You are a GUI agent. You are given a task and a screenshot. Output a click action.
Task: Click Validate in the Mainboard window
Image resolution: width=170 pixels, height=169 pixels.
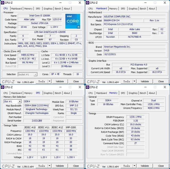[145, 81]
